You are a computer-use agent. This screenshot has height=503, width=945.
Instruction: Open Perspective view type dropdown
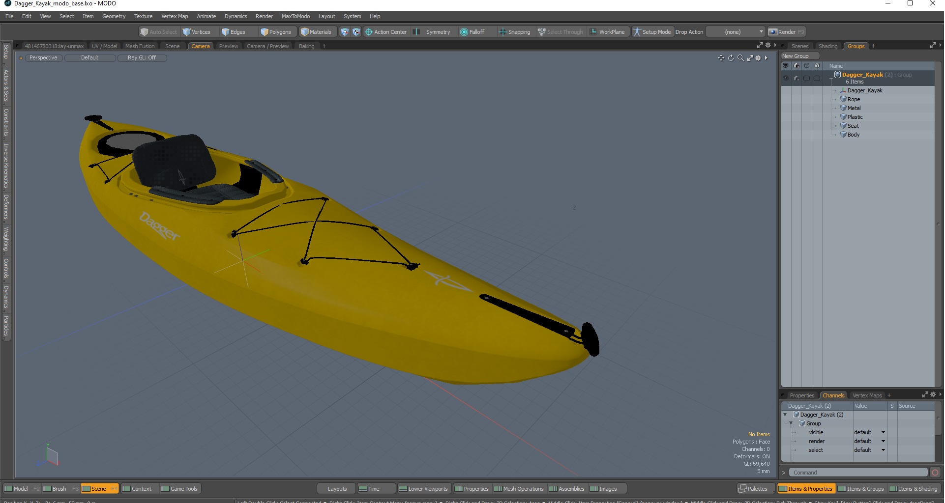pyautogui.click(x=43, y=58)
